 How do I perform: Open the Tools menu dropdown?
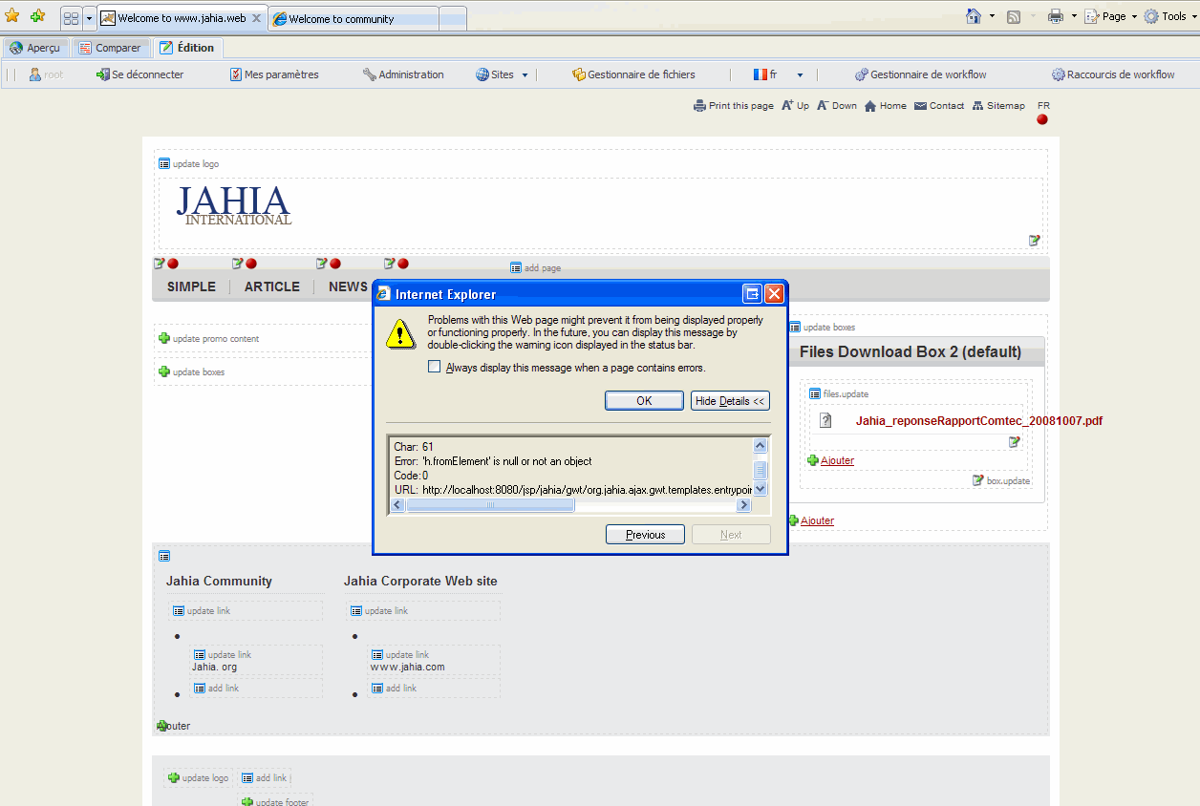click(x=1170, y=16)
